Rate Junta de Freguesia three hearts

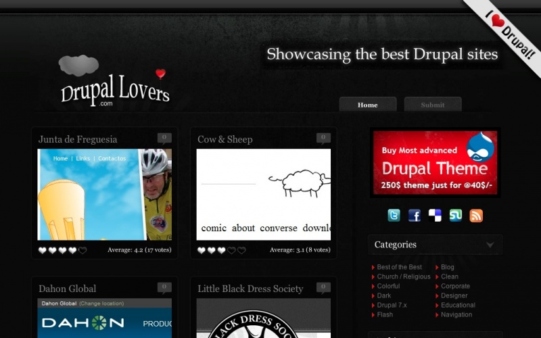[62, 250]
